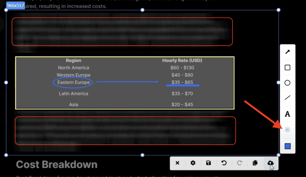Click the top-center selection handle
Screen dimensions: 306x177
(x=143, y=10)
